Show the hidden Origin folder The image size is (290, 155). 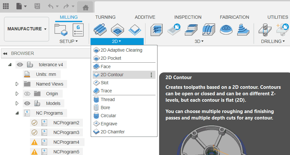[x=27, y=94]
